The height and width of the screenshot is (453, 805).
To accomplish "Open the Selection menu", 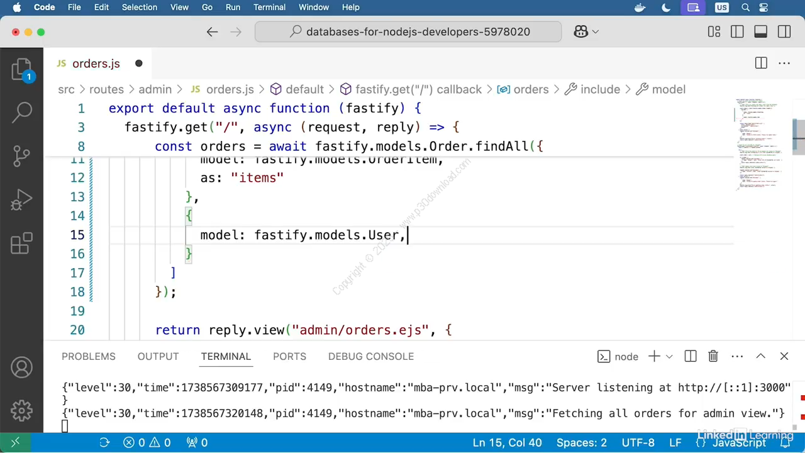I will [140, 8].
